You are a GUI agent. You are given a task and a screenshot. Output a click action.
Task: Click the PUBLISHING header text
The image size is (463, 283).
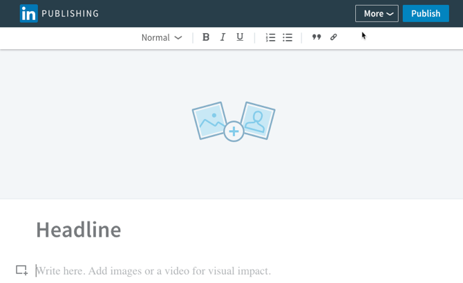(x=70, y=14)
